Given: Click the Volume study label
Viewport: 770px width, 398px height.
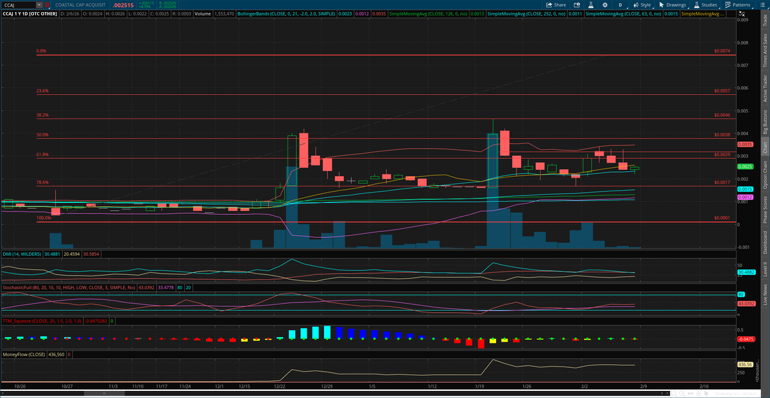Looking at the screenshot, I should 203,13.
